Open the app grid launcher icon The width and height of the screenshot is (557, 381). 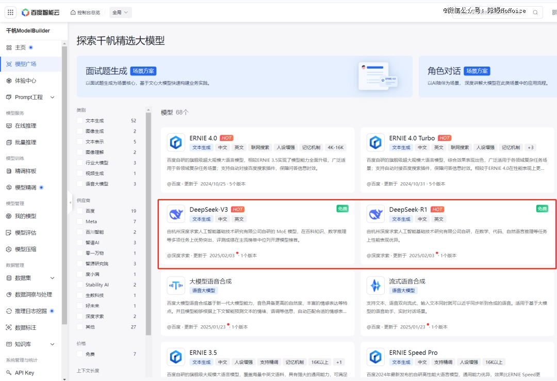(10, 12)
